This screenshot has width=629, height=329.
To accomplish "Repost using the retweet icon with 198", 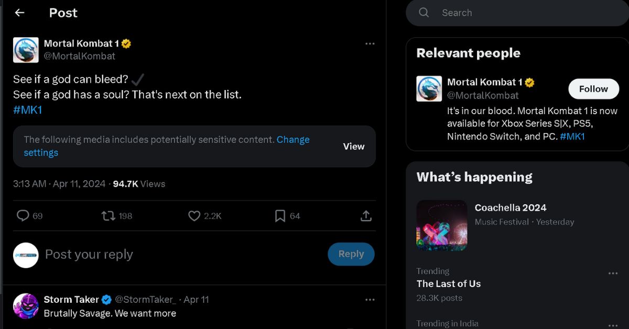I will [108, 216].
